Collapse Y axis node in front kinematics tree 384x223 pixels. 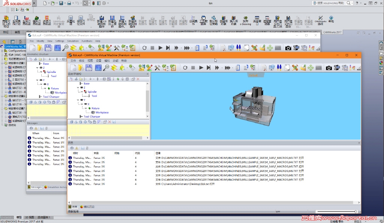point(78,100)
